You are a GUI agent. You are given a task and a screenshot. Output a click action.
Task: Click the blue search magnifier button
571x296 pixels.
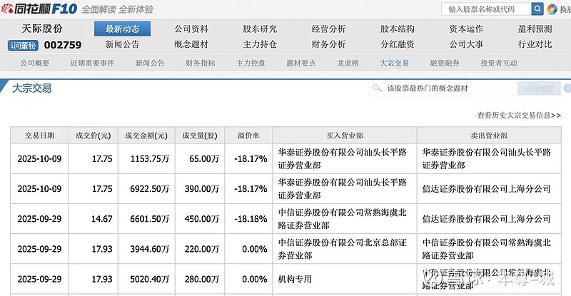(537, 9)
